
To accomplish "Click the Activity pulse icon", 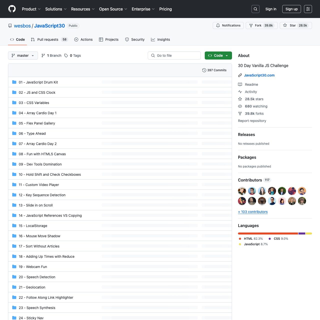I will pos(240,92).
